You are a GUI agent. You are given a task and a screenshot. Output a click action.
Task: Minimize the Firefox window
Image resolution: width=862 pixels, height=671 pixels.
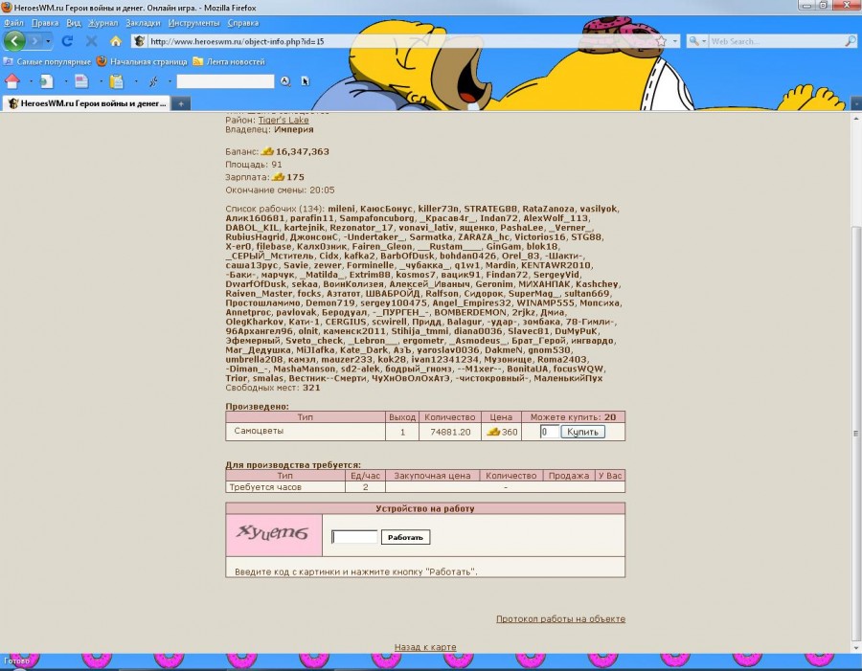pyautogui.click(x=807, y=6)
